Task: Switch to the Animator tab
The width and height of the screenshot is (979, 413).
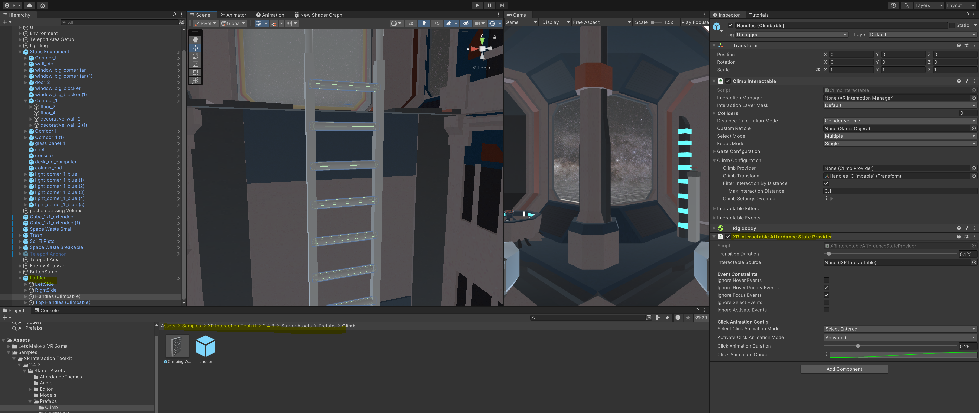Action: [233, 15]
